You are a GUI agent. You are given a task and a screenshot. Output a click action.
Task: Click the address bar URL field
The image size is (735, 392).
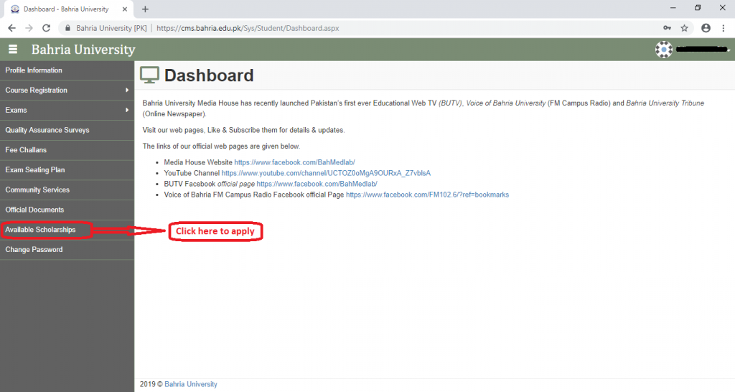359,28
